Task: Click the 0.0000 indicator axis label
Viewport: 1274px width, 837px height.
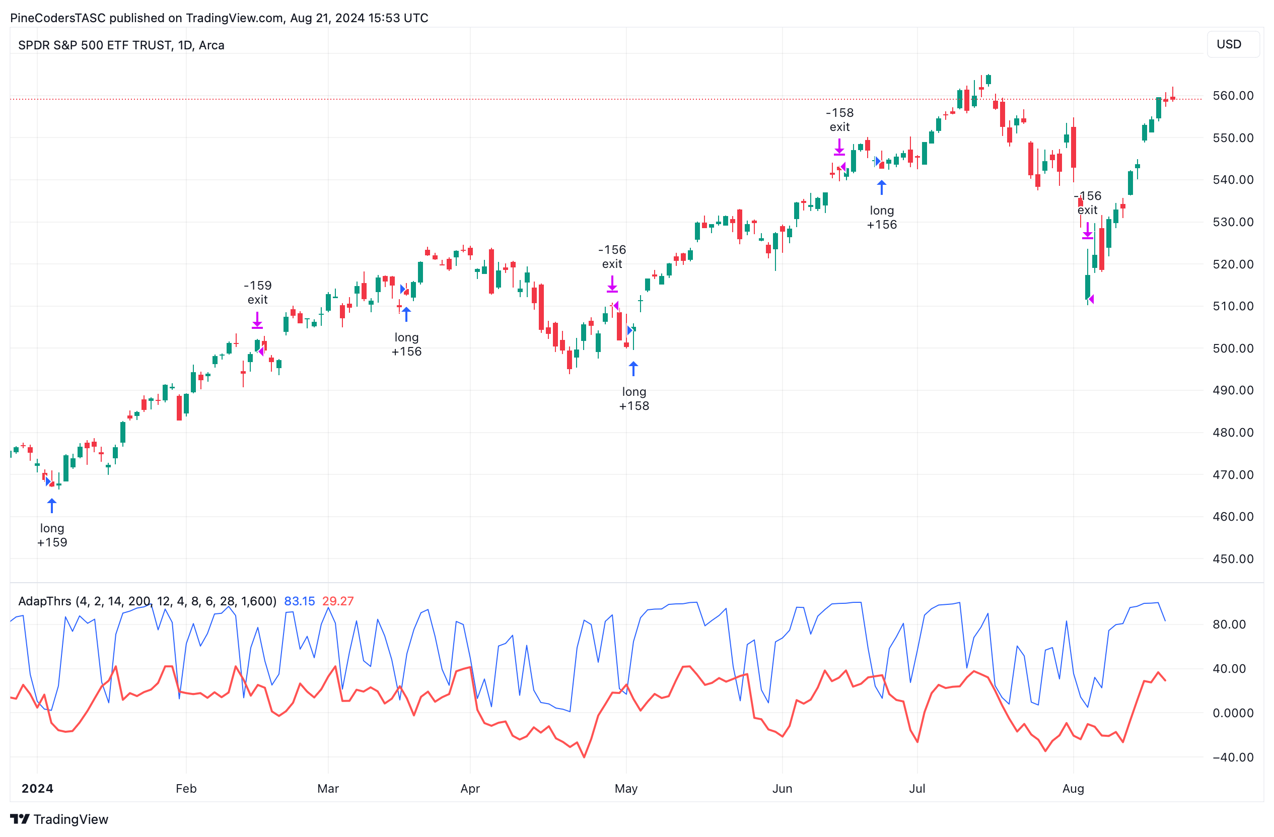Action: click(1233, 713)
